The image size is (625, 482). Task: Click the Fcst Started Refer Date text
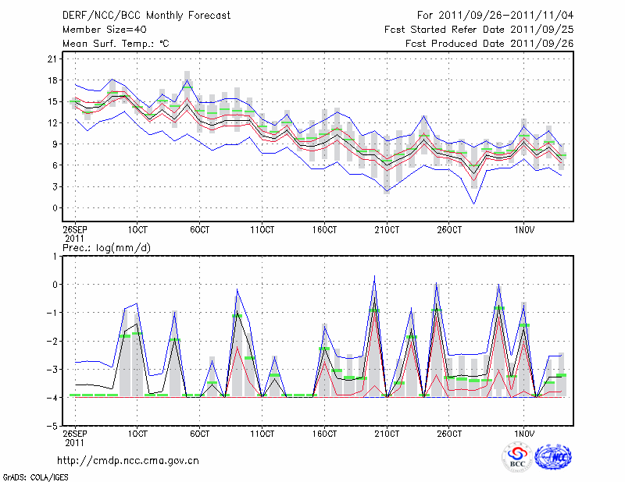pyautogui.click(x=479, y=30)
